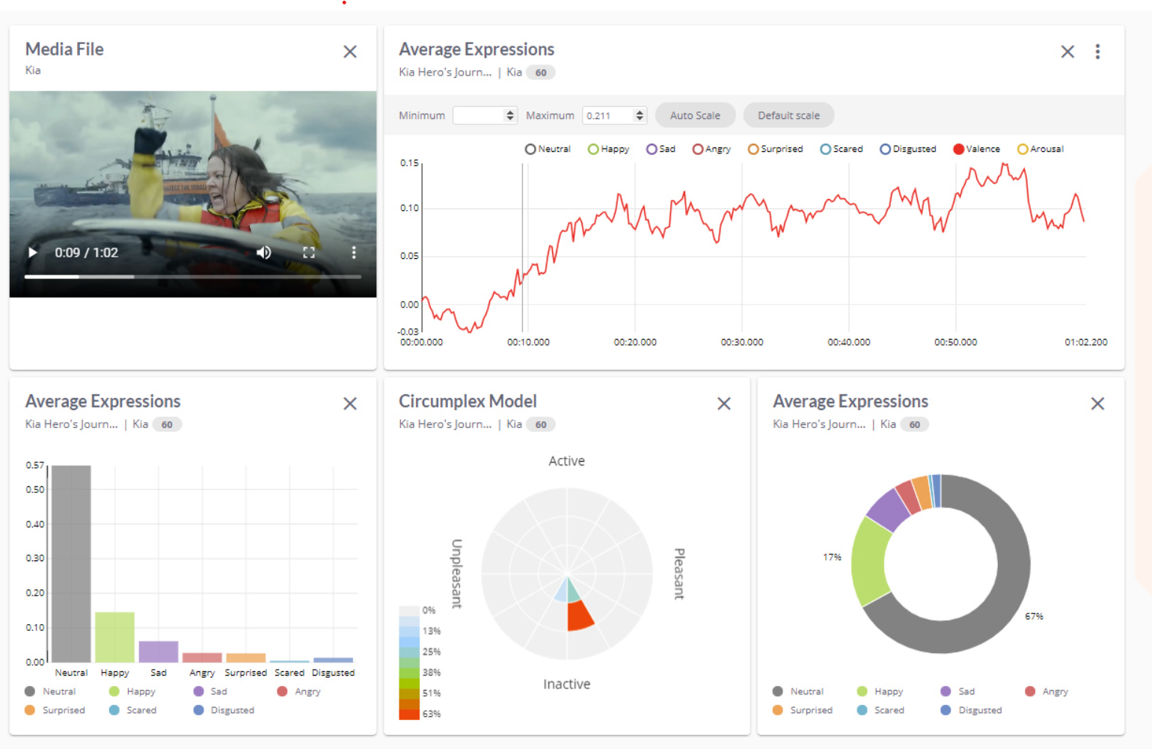Enable the Happy expression series
The width and height of the screenshot is (1152, 749).
click(608, 149)
